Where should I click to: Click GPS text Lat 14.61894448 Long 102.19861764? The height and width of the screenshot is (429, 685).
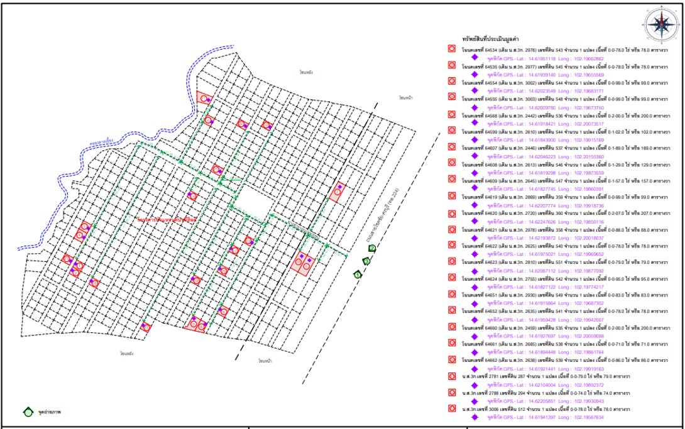545,352
